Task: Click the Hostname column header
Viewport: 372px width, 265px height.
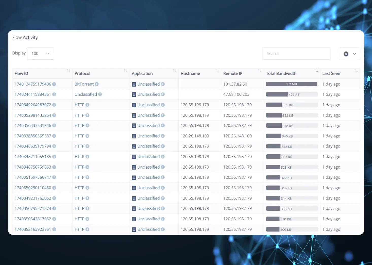Action: [190, 74]
